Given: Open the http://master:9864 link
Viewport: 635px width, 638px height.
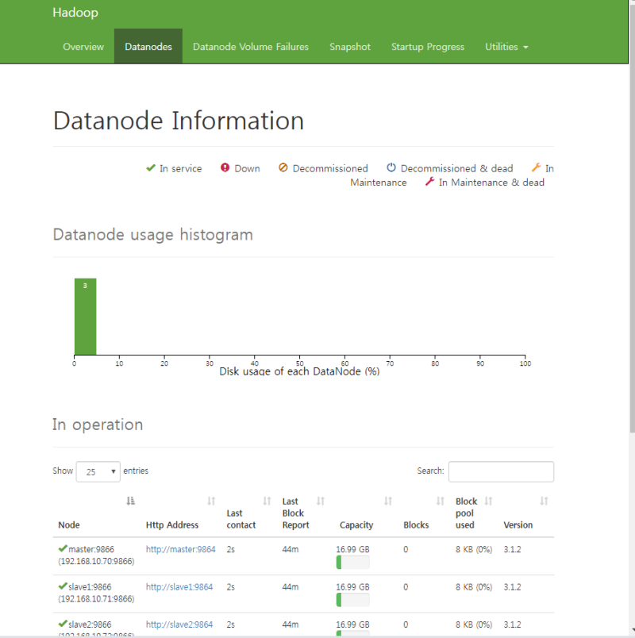Looking at the screenshot, I should coord(180,549).
